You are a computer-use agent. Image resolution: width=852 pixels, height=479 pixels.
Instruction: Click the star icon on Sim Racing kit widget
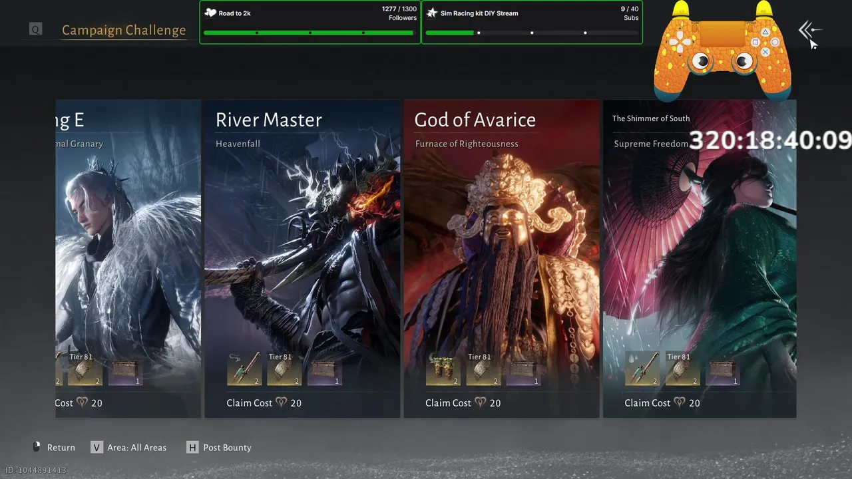(x=431, y=13)
